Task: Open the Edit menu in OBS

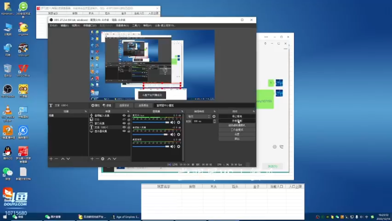Action: point(65,26)
